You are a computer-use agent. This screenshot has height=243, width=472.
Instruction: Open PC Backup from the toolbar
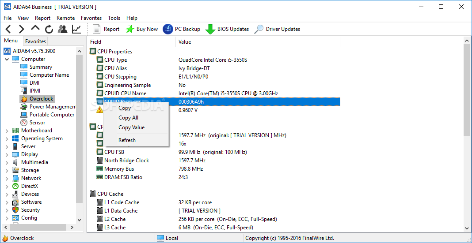[181, 29]
